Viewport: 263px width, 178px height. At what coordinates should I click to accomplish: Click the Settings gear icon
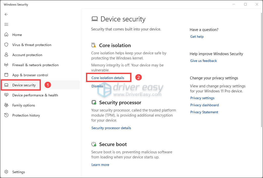click(x=6, y=172)
